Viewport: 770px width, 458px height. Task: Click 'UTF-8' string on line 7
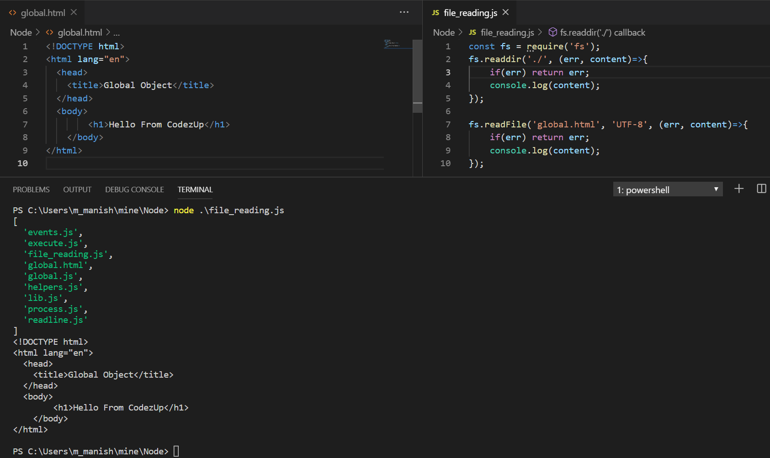pos(630,125)
